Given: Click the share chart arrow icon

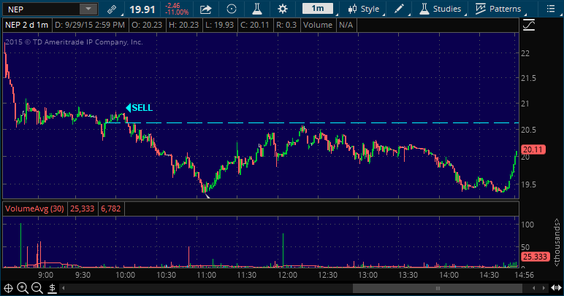Looking at the screenshot, I should coord(206,9).
